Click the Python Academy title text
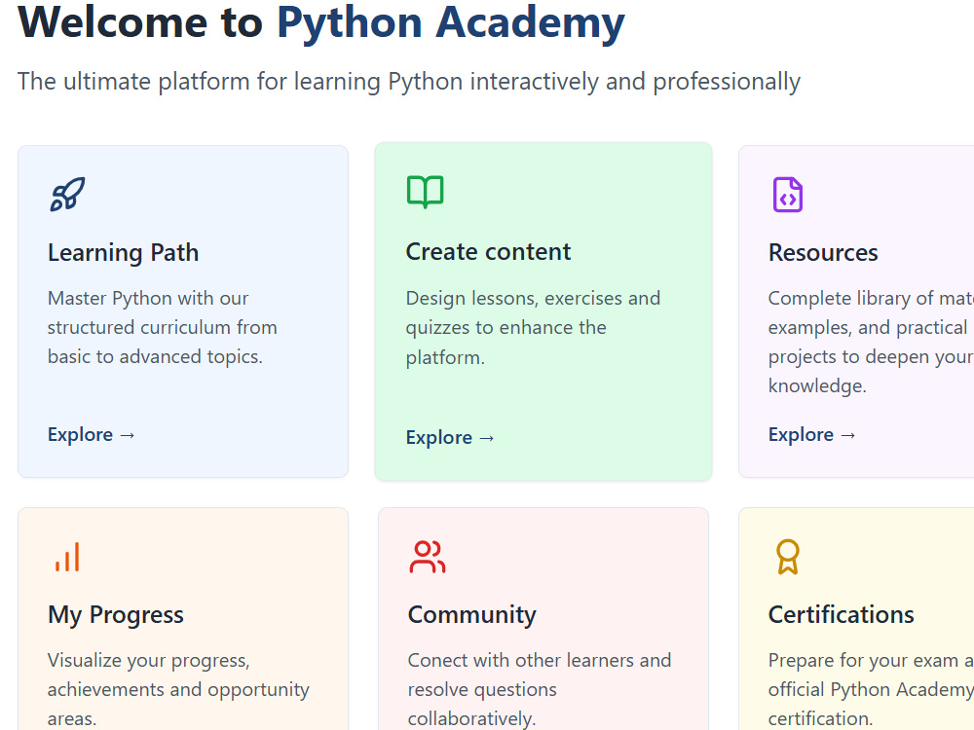Image resolution: width=974 pixels, height=730 pixels. click(x=450, y=23)
